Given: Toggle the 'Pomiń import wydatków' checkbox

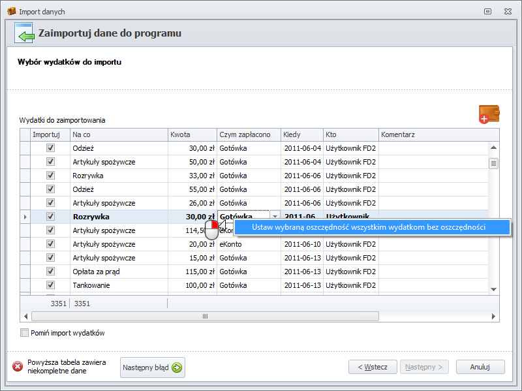Looking at the screenshot, I should pos(25,333).
